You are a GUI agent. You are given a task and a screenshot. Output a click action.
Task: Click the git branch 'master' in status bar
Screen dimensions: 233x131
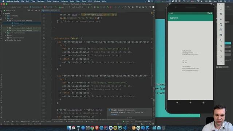tap(144, 124)
